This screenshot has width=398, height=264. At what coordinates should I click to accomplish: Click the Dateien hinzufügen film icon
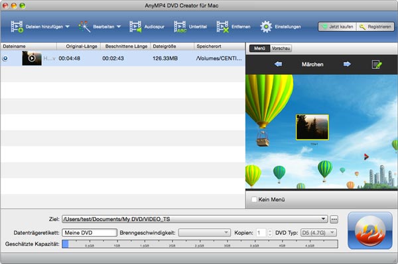tap(17, 26)
